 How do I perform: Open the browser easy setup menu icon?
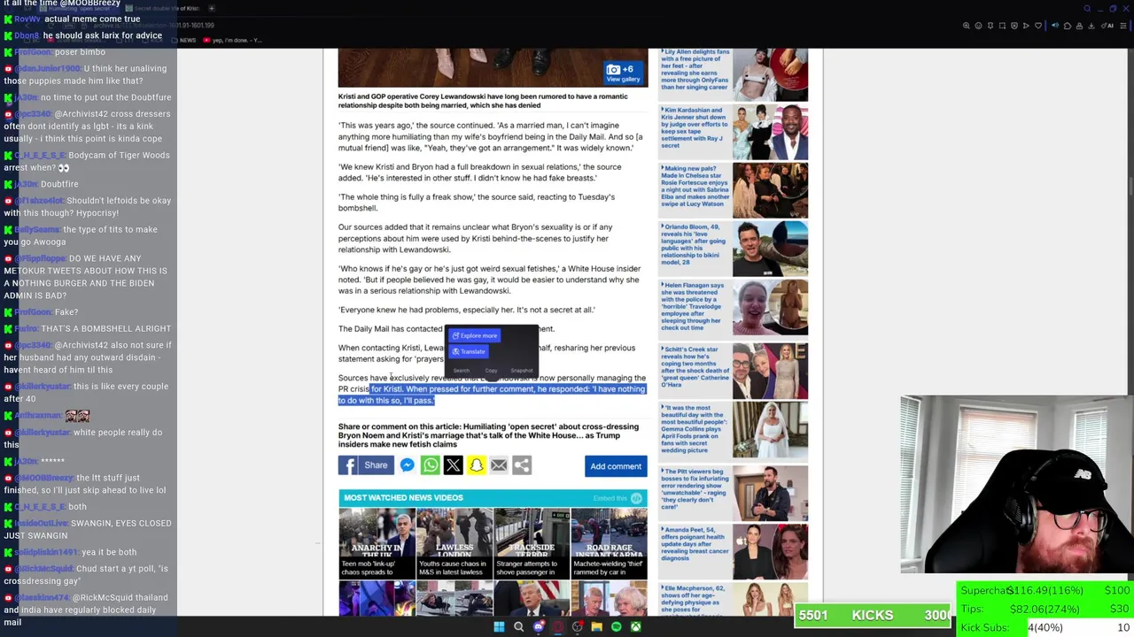click(1122, 26)
